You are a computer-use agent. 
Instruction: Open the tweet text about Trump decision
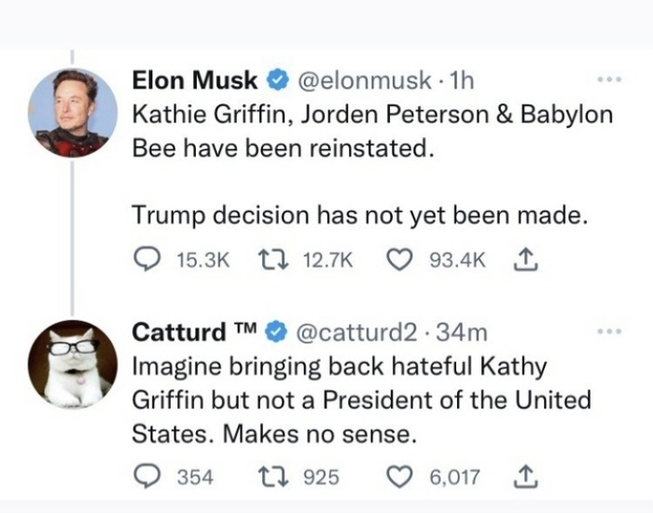[x=359, y=215]
